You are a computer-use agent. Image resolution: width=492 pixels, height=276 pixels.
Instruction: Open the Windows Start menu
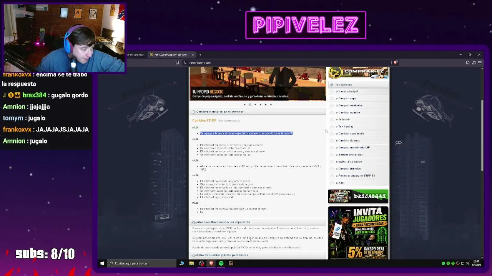coord(102,263)
